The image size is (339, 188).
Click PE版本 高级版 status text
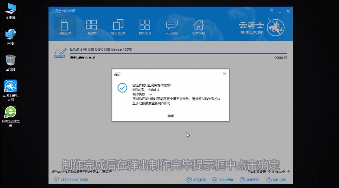click(x=82, y=172)
